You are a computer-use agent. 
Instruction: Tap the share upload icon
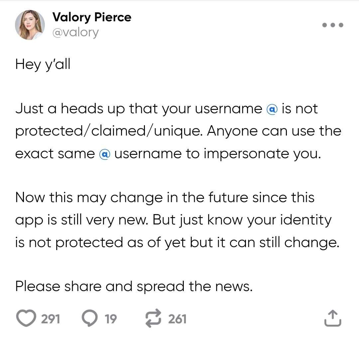pos(333,319)
